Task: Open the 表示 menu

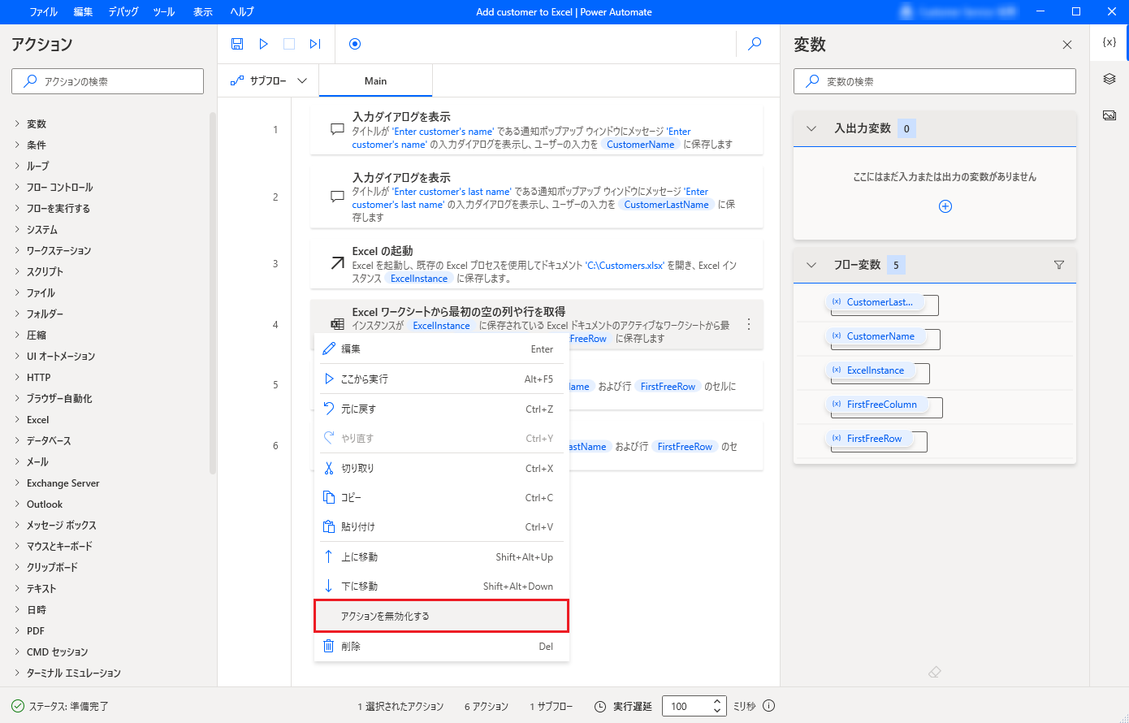Action: (x=203, y=12)
